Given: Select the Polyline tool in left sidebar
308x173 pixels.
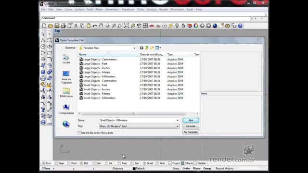Looking at the screenshot, I should pyautogui.click(x=43, y=40).
